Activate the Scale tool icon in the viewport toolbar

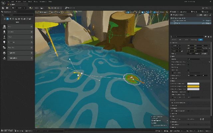[133, 12]
